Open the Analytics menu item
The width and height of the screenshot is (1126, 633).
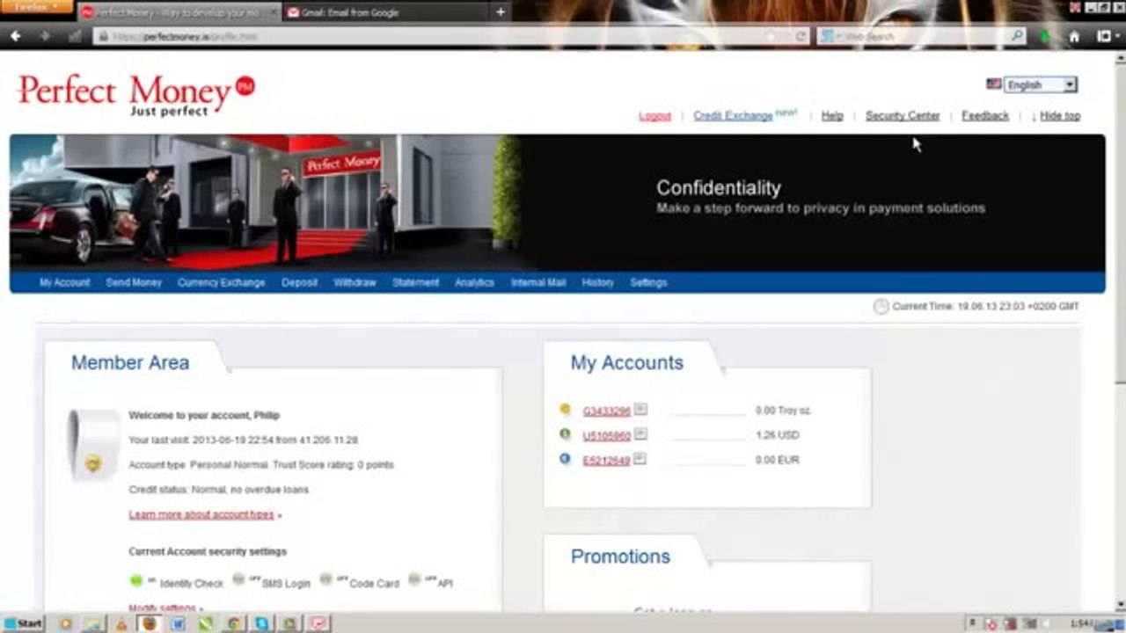(x=474, y=282)
